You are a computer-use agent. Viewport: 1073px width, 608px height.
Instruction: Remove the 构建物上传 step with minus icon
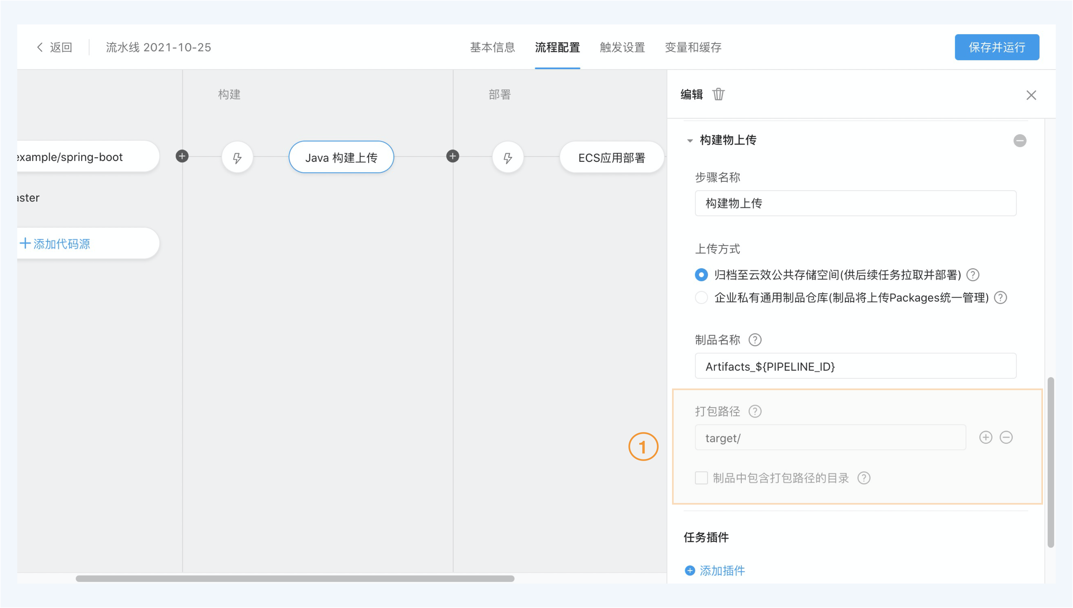click(1020, 140)
